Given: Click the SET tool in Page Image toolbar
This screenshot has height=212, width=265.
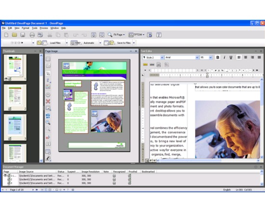Looking at the screenshot, I should [48, 116].
